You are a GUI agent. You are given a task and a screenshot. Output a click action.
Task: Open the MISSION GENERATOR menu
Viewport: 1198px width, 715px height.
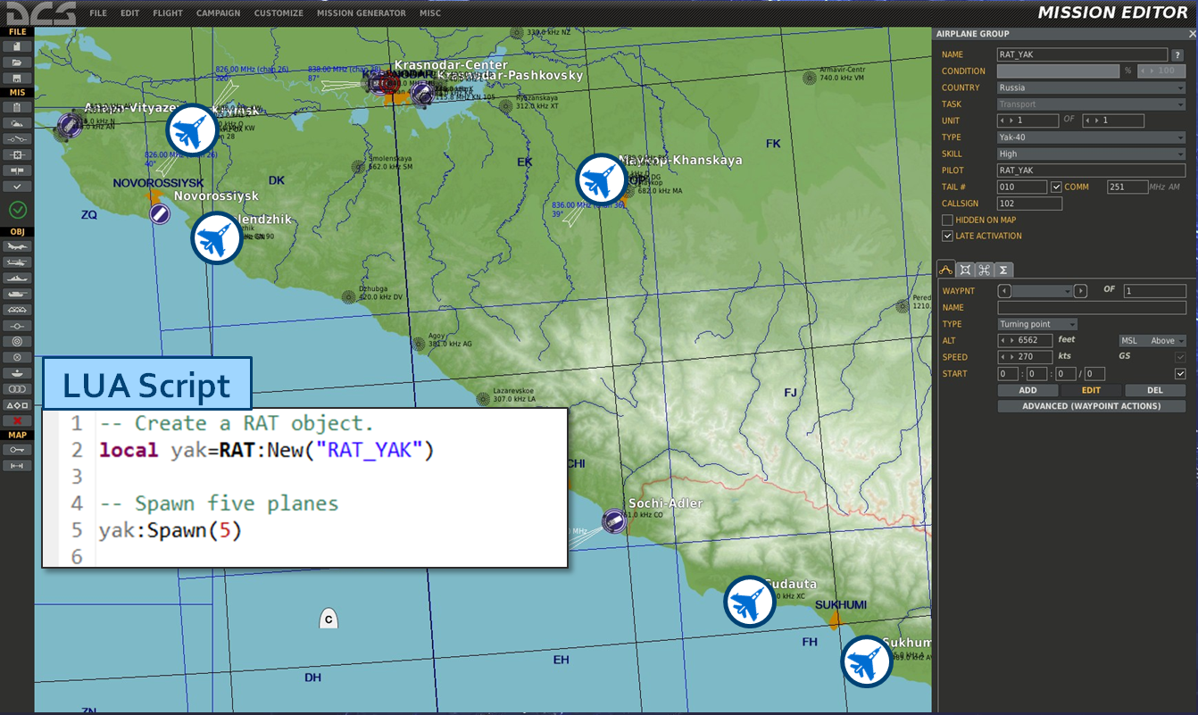coord(361,13)
